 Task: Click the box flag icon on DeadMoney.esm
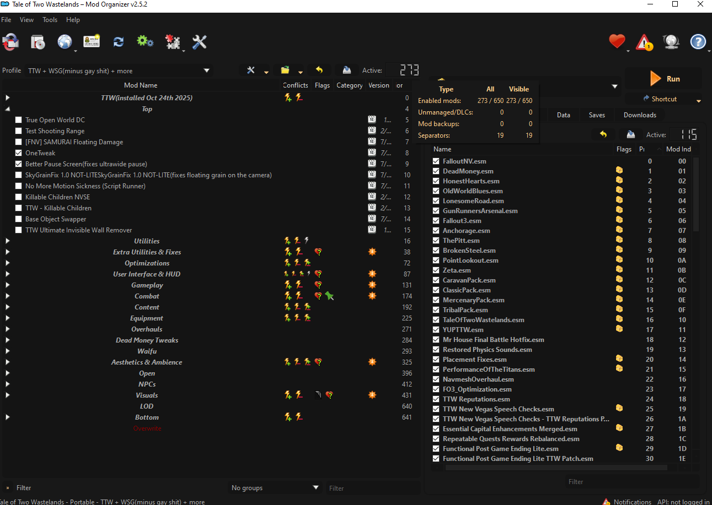tap(619, 171)
